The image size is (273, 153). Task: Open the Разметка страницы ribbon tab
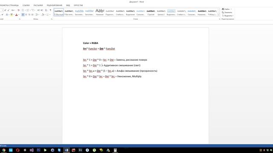tap(9, 6)
